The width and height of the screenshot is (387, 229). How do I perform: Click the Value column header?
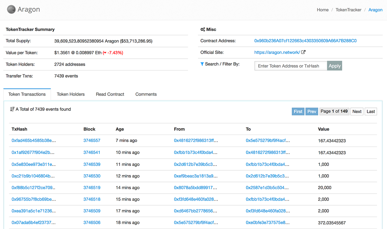323,129
